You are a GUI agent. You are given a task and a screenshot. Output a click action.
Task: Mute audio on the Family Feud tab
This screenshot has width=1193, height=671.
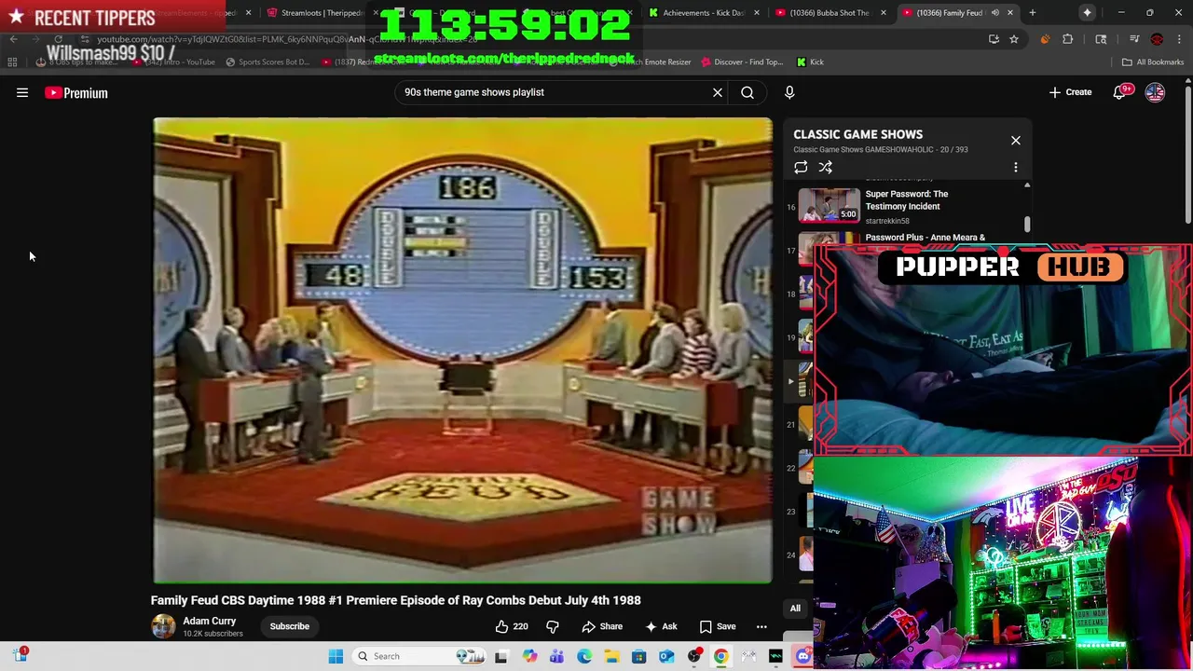pyautogui.click(x=995, y=13)
